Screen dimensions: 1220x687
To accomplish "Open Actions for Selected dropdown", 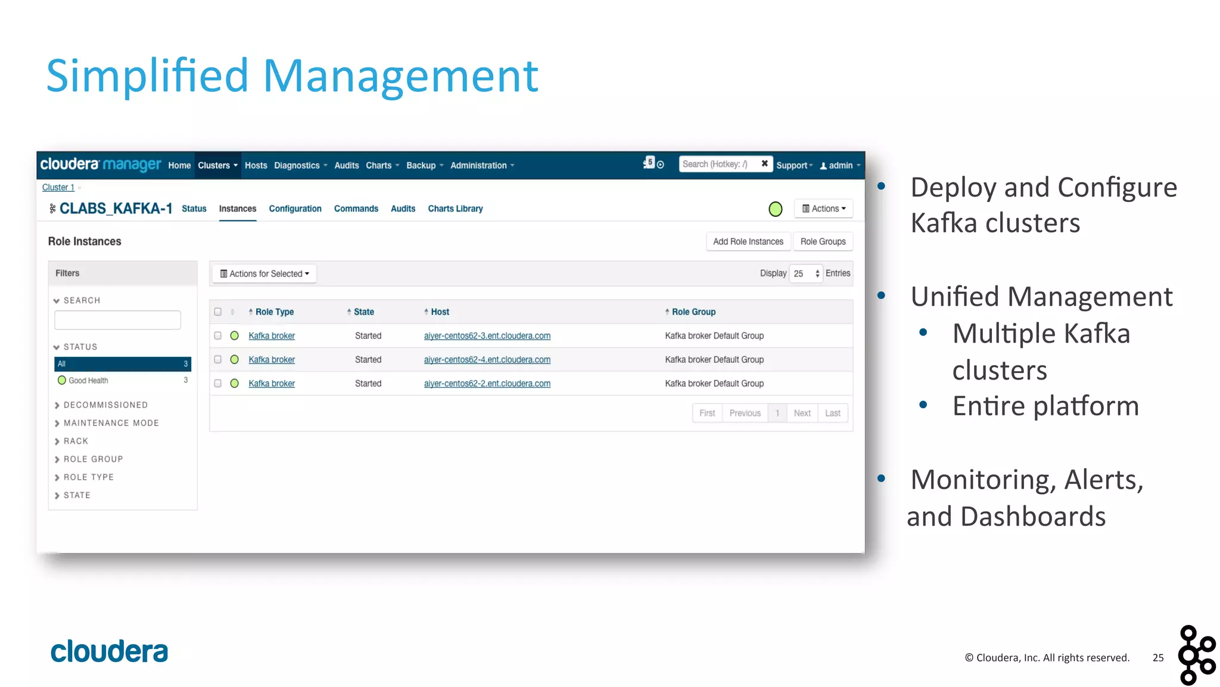I will pyautogui.click(x=264, y=274).
